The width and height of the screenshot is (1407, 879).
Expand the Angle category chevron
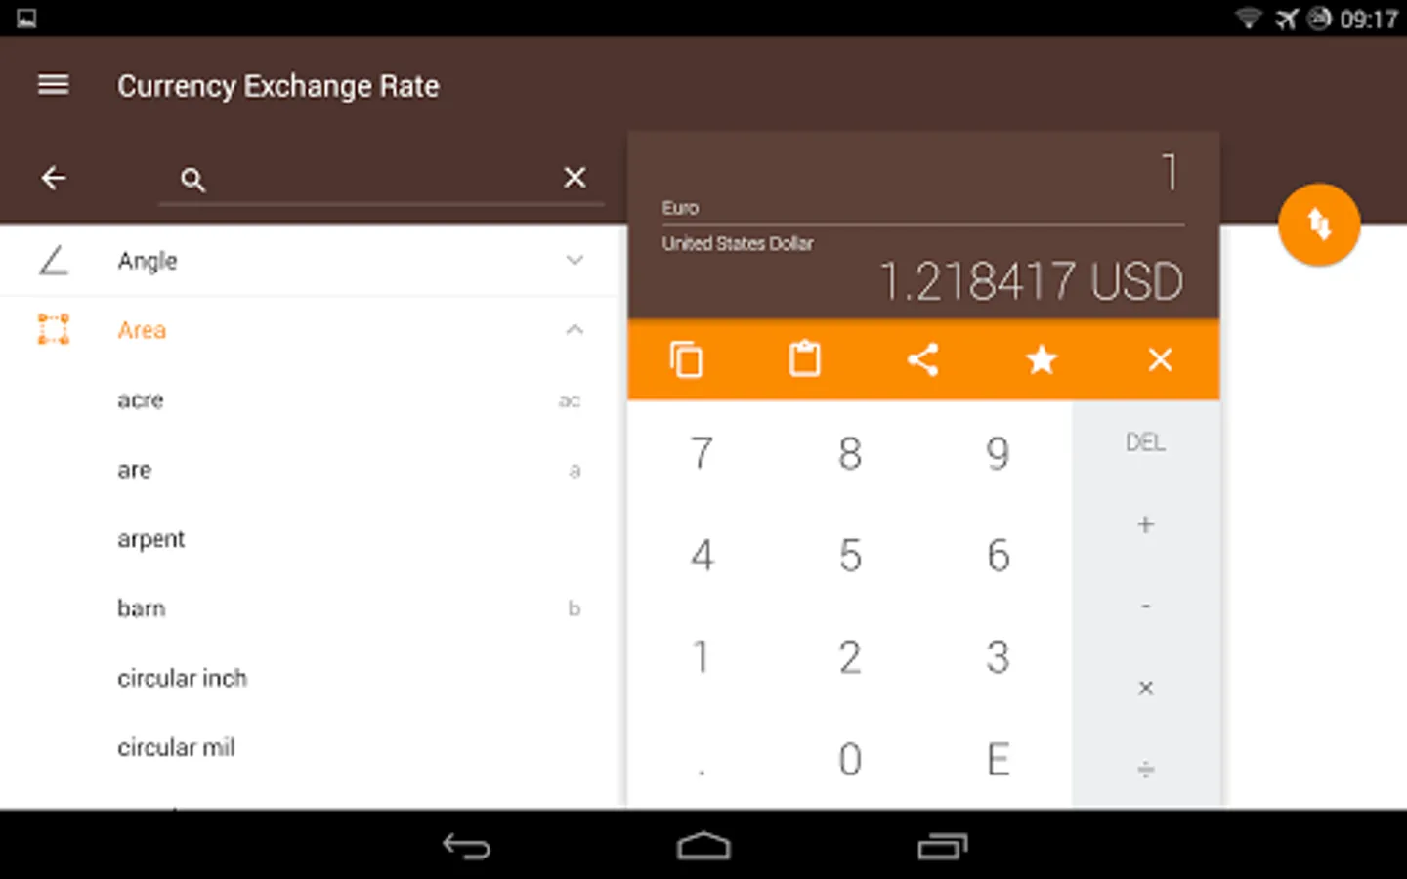[575, 260]
